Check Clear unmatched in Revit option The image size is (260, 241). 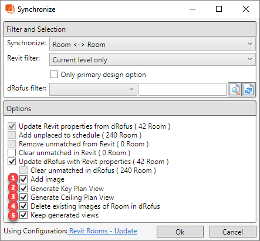point(12,152)
